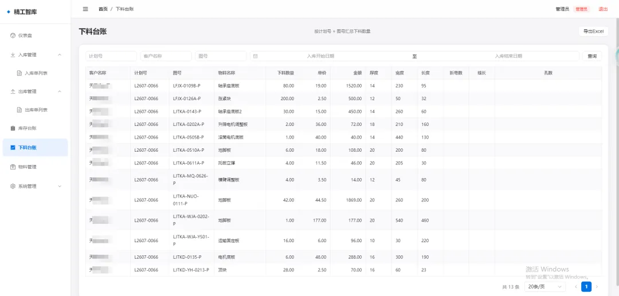Click page number 1 button
The image size is (619, 296).
click(586, 286)
